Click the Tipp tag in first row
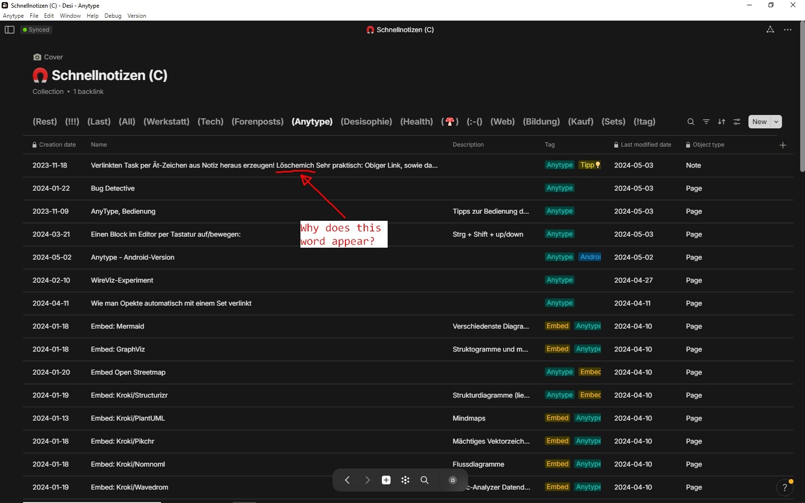The image size is (805, 503). click(x=590, y=165)
